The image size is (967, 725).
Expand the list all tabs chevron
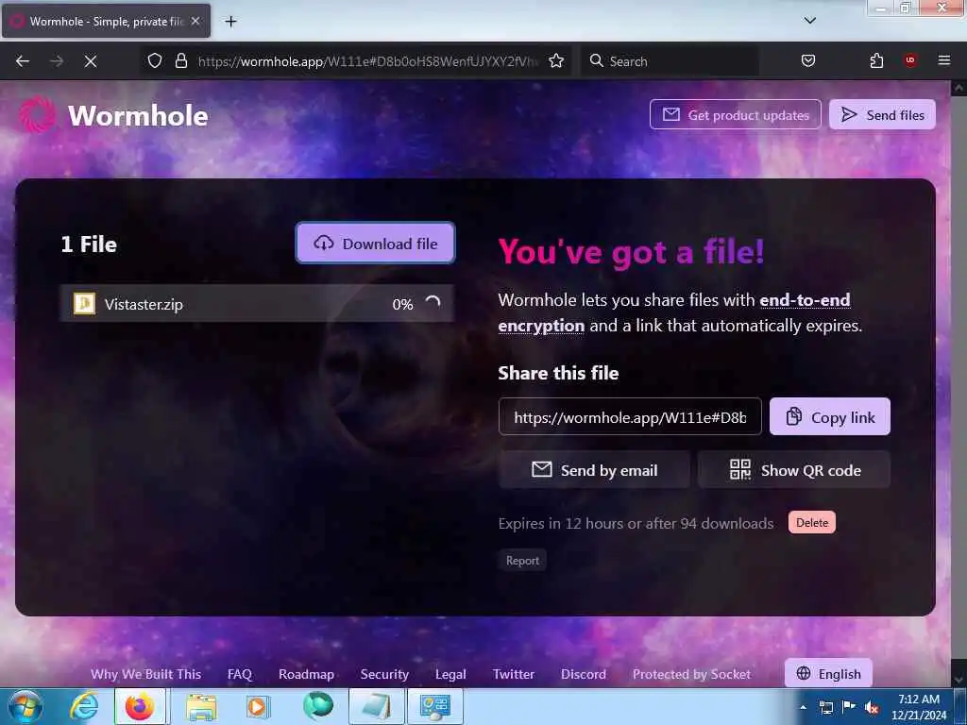(x=809, y=21)
